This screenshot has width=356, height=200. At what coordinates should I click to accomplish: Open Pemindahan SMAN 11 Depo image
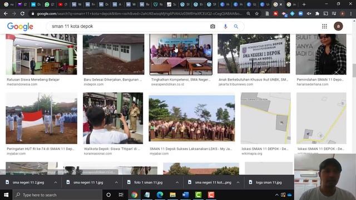pyautogui.click(x=321, y=54)
